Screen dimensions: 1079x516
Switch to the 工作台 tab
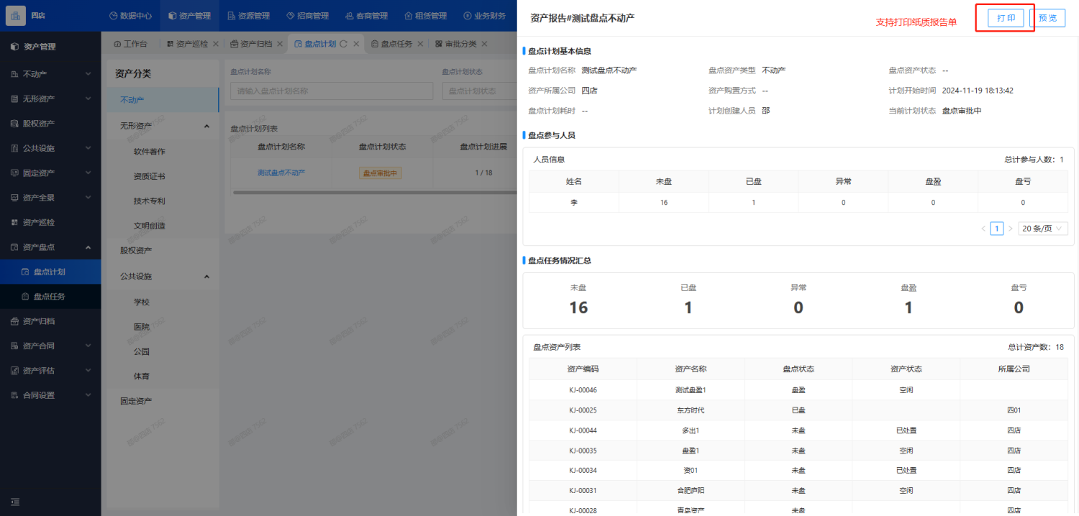point(130,44)
